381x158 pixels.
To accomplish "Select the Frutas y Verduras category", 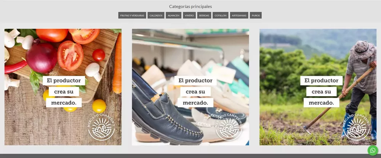I will coord(132,16).
